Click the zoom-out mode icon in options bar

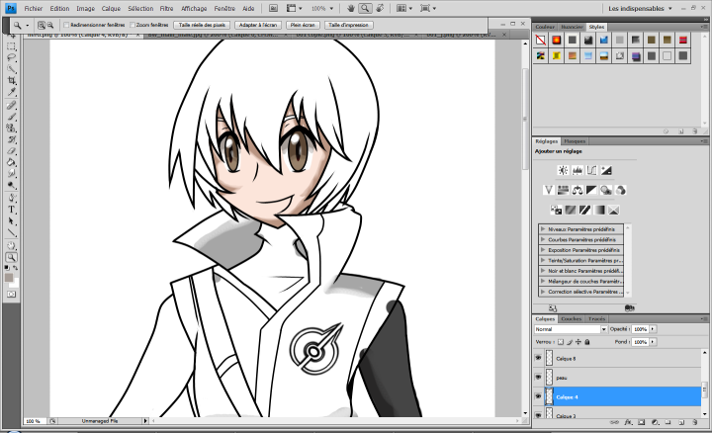point(50,26)
